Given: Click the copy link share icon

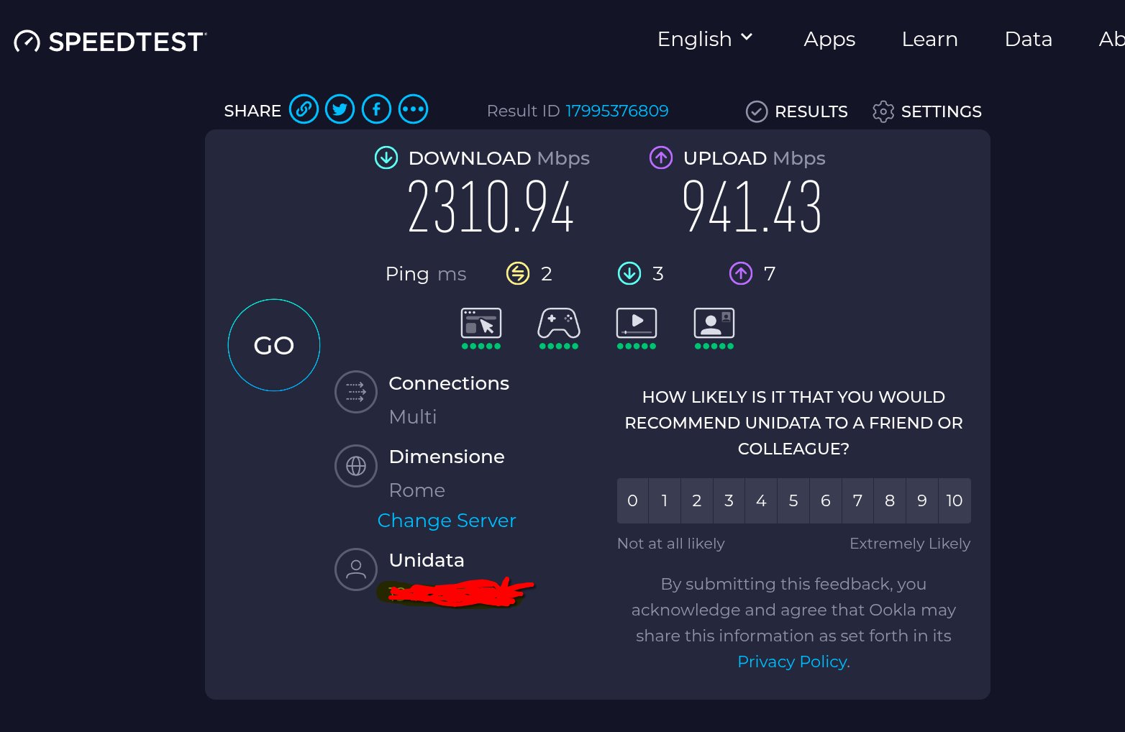Looking at the screenshot, I should coord(304,110).
